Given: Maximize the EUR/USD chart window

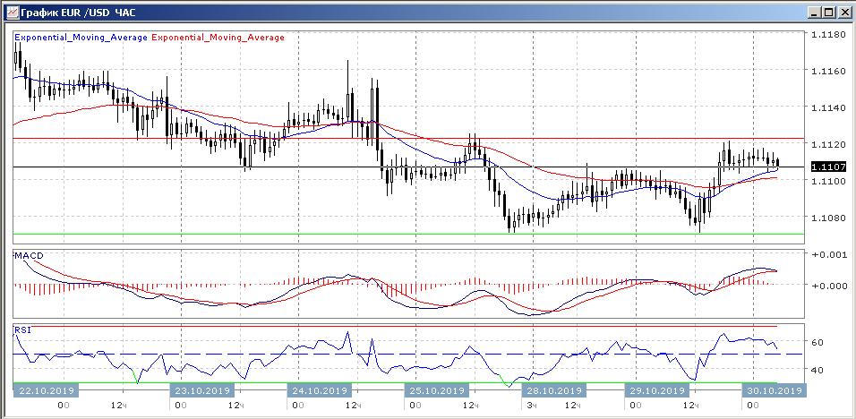Looking at the screenshot, I should 828,12.
